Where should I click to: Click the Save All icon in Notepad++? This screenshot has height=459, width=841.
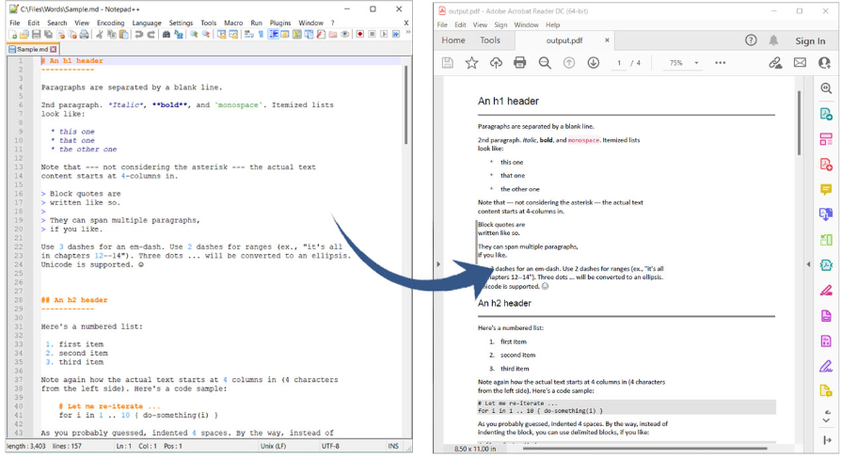[48, 34]
